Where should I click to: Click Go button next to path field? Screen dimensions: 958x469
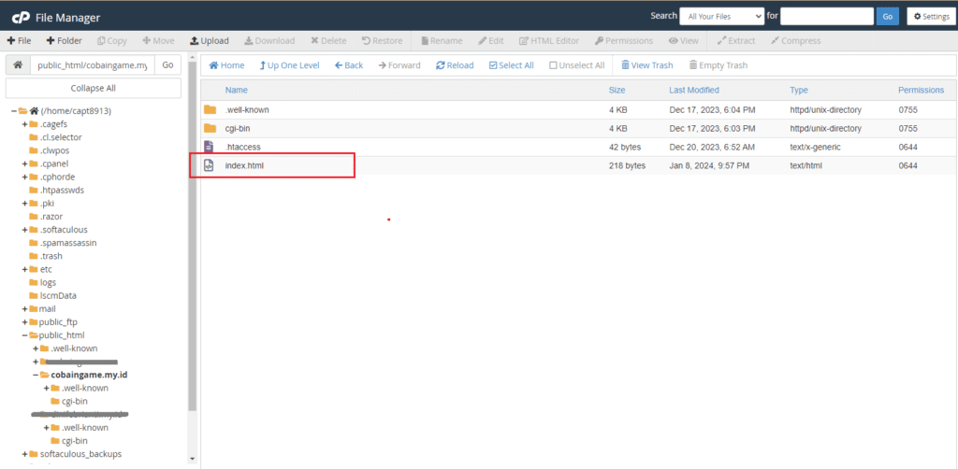(168, 64)
